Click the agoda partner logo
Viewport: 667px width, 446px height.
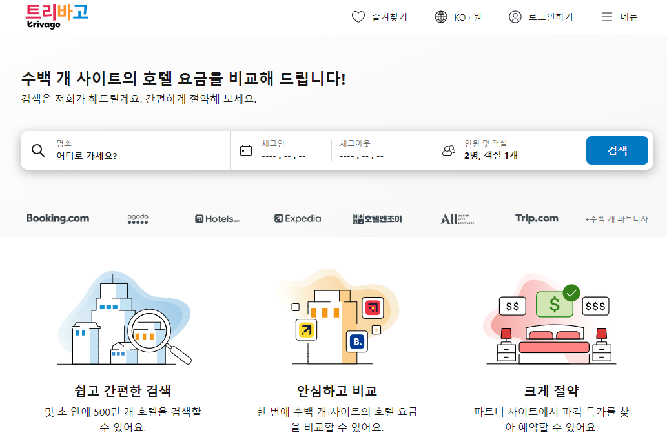pyautogui.click(x=138, y=219)
